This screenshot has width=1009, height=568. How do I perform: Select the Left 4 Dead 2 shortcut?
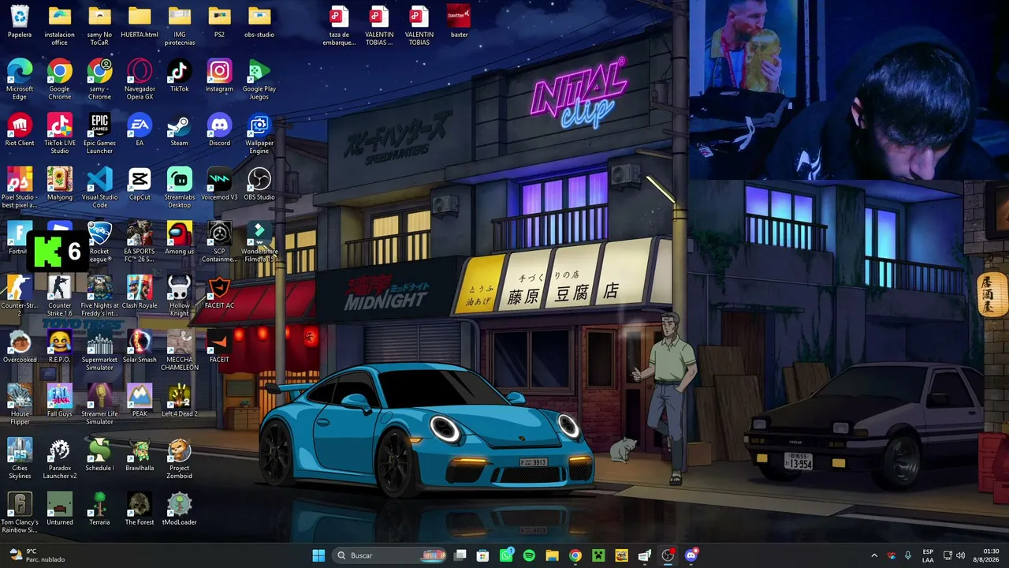tap(180, 401)
